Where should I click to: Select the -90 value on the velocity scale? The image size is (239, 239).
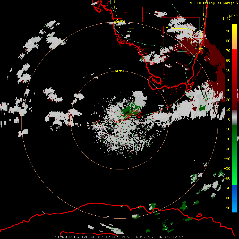227,208
